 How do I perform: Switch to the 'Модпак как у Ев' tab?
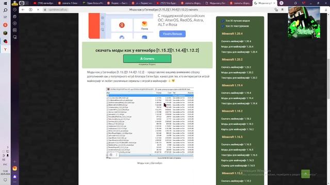tap(216, 3)
